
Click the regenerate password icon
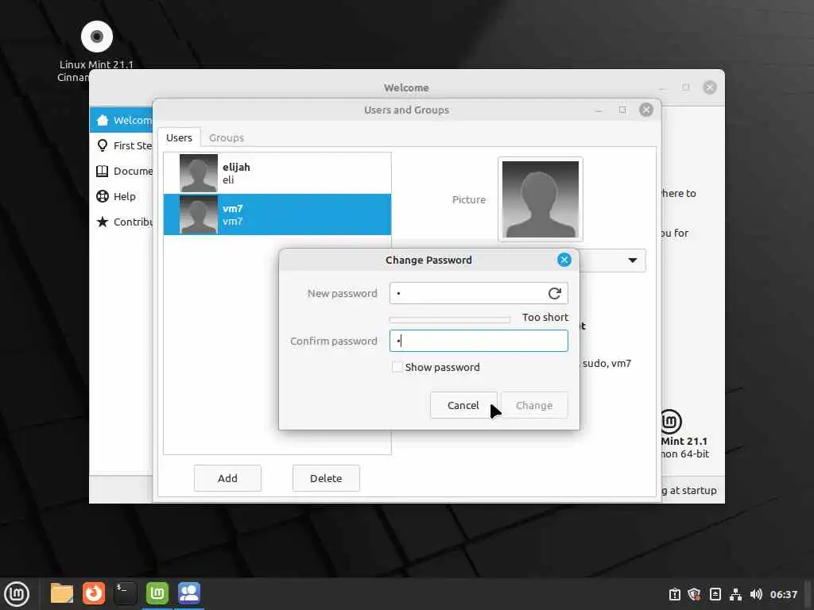pyautogui.click(x=554, y=294)
